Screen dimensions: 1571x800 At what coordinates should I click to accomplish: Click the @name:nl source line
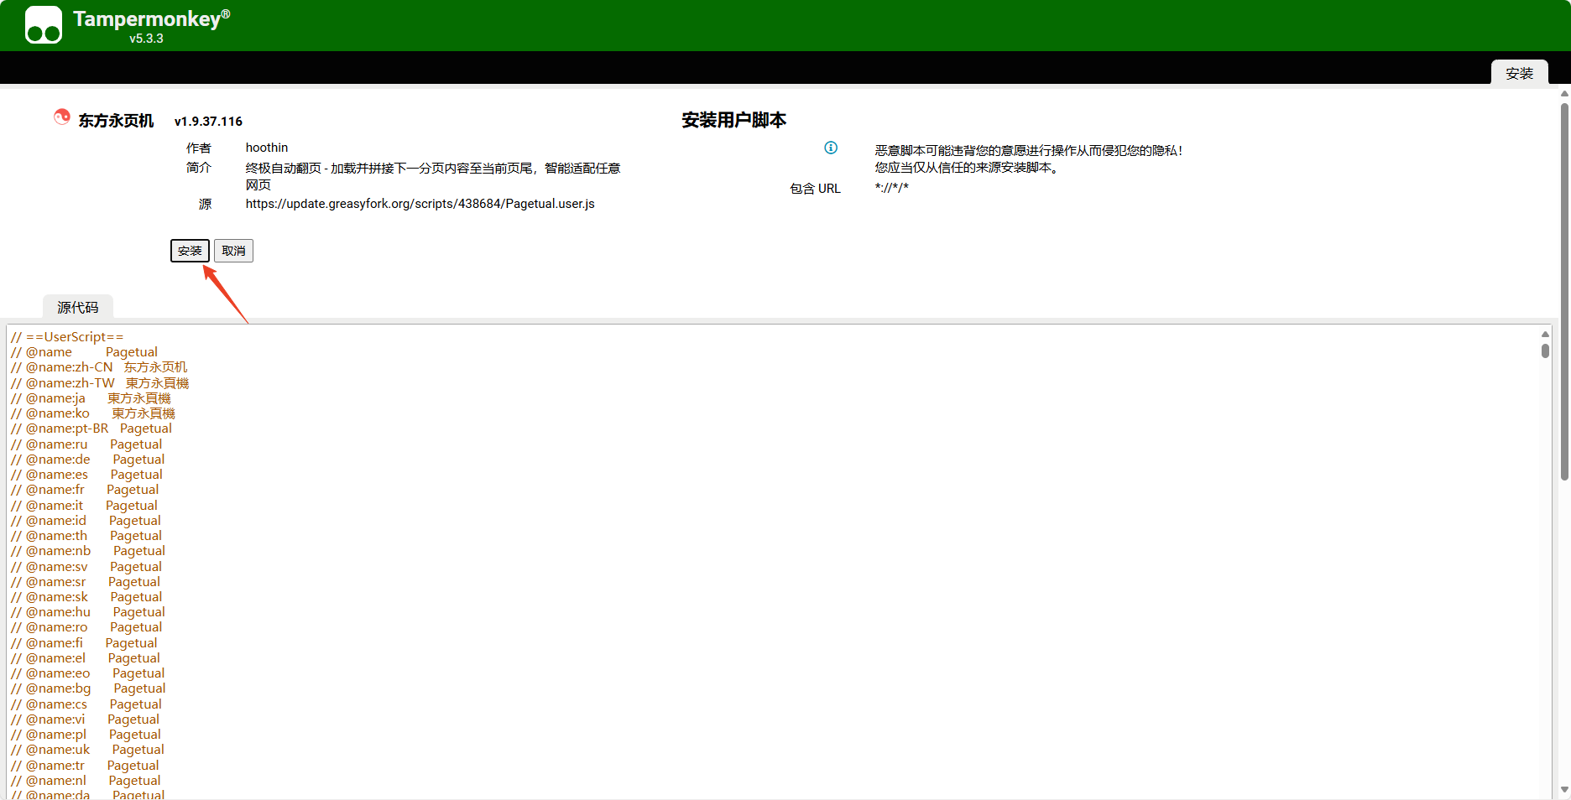coord(86,781)
